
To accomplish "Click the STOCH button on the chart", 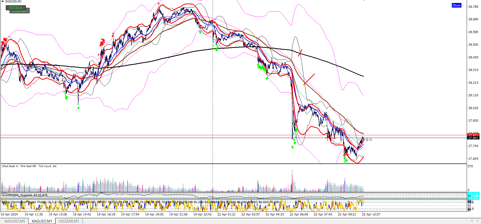I will [16, 8].
